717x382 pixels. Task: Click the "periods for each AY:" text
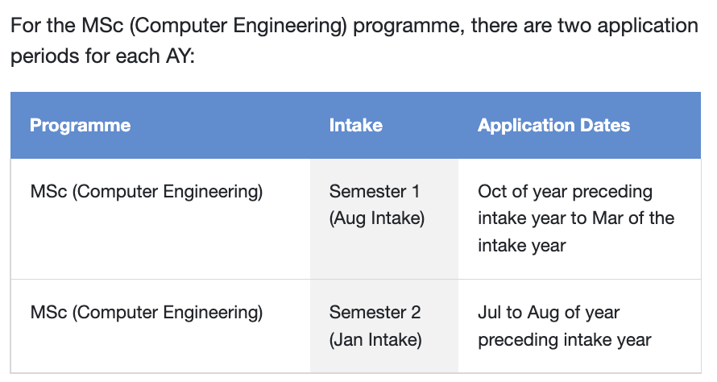pyautogui.click(x=103, y=59)
